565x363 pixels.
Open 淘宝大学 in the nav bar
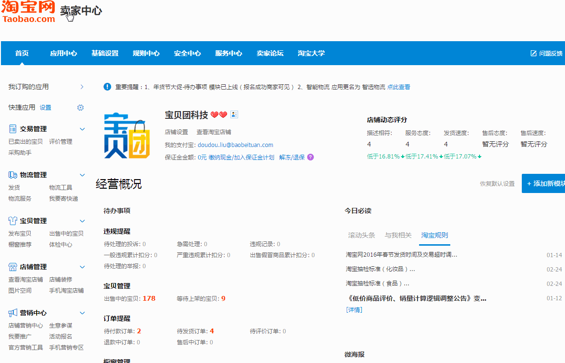click(312, 53)
